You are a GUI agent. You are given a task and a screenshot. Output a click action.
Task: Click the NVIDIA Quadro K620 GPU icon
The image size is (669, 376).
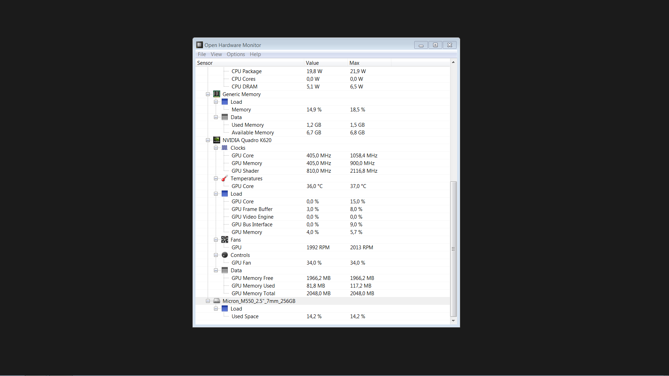coord(217,140)
